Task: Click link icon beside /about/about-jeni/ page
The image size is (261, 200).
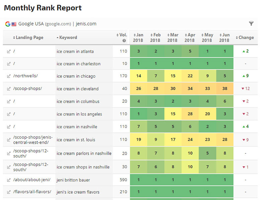Action: coord(9,180)
